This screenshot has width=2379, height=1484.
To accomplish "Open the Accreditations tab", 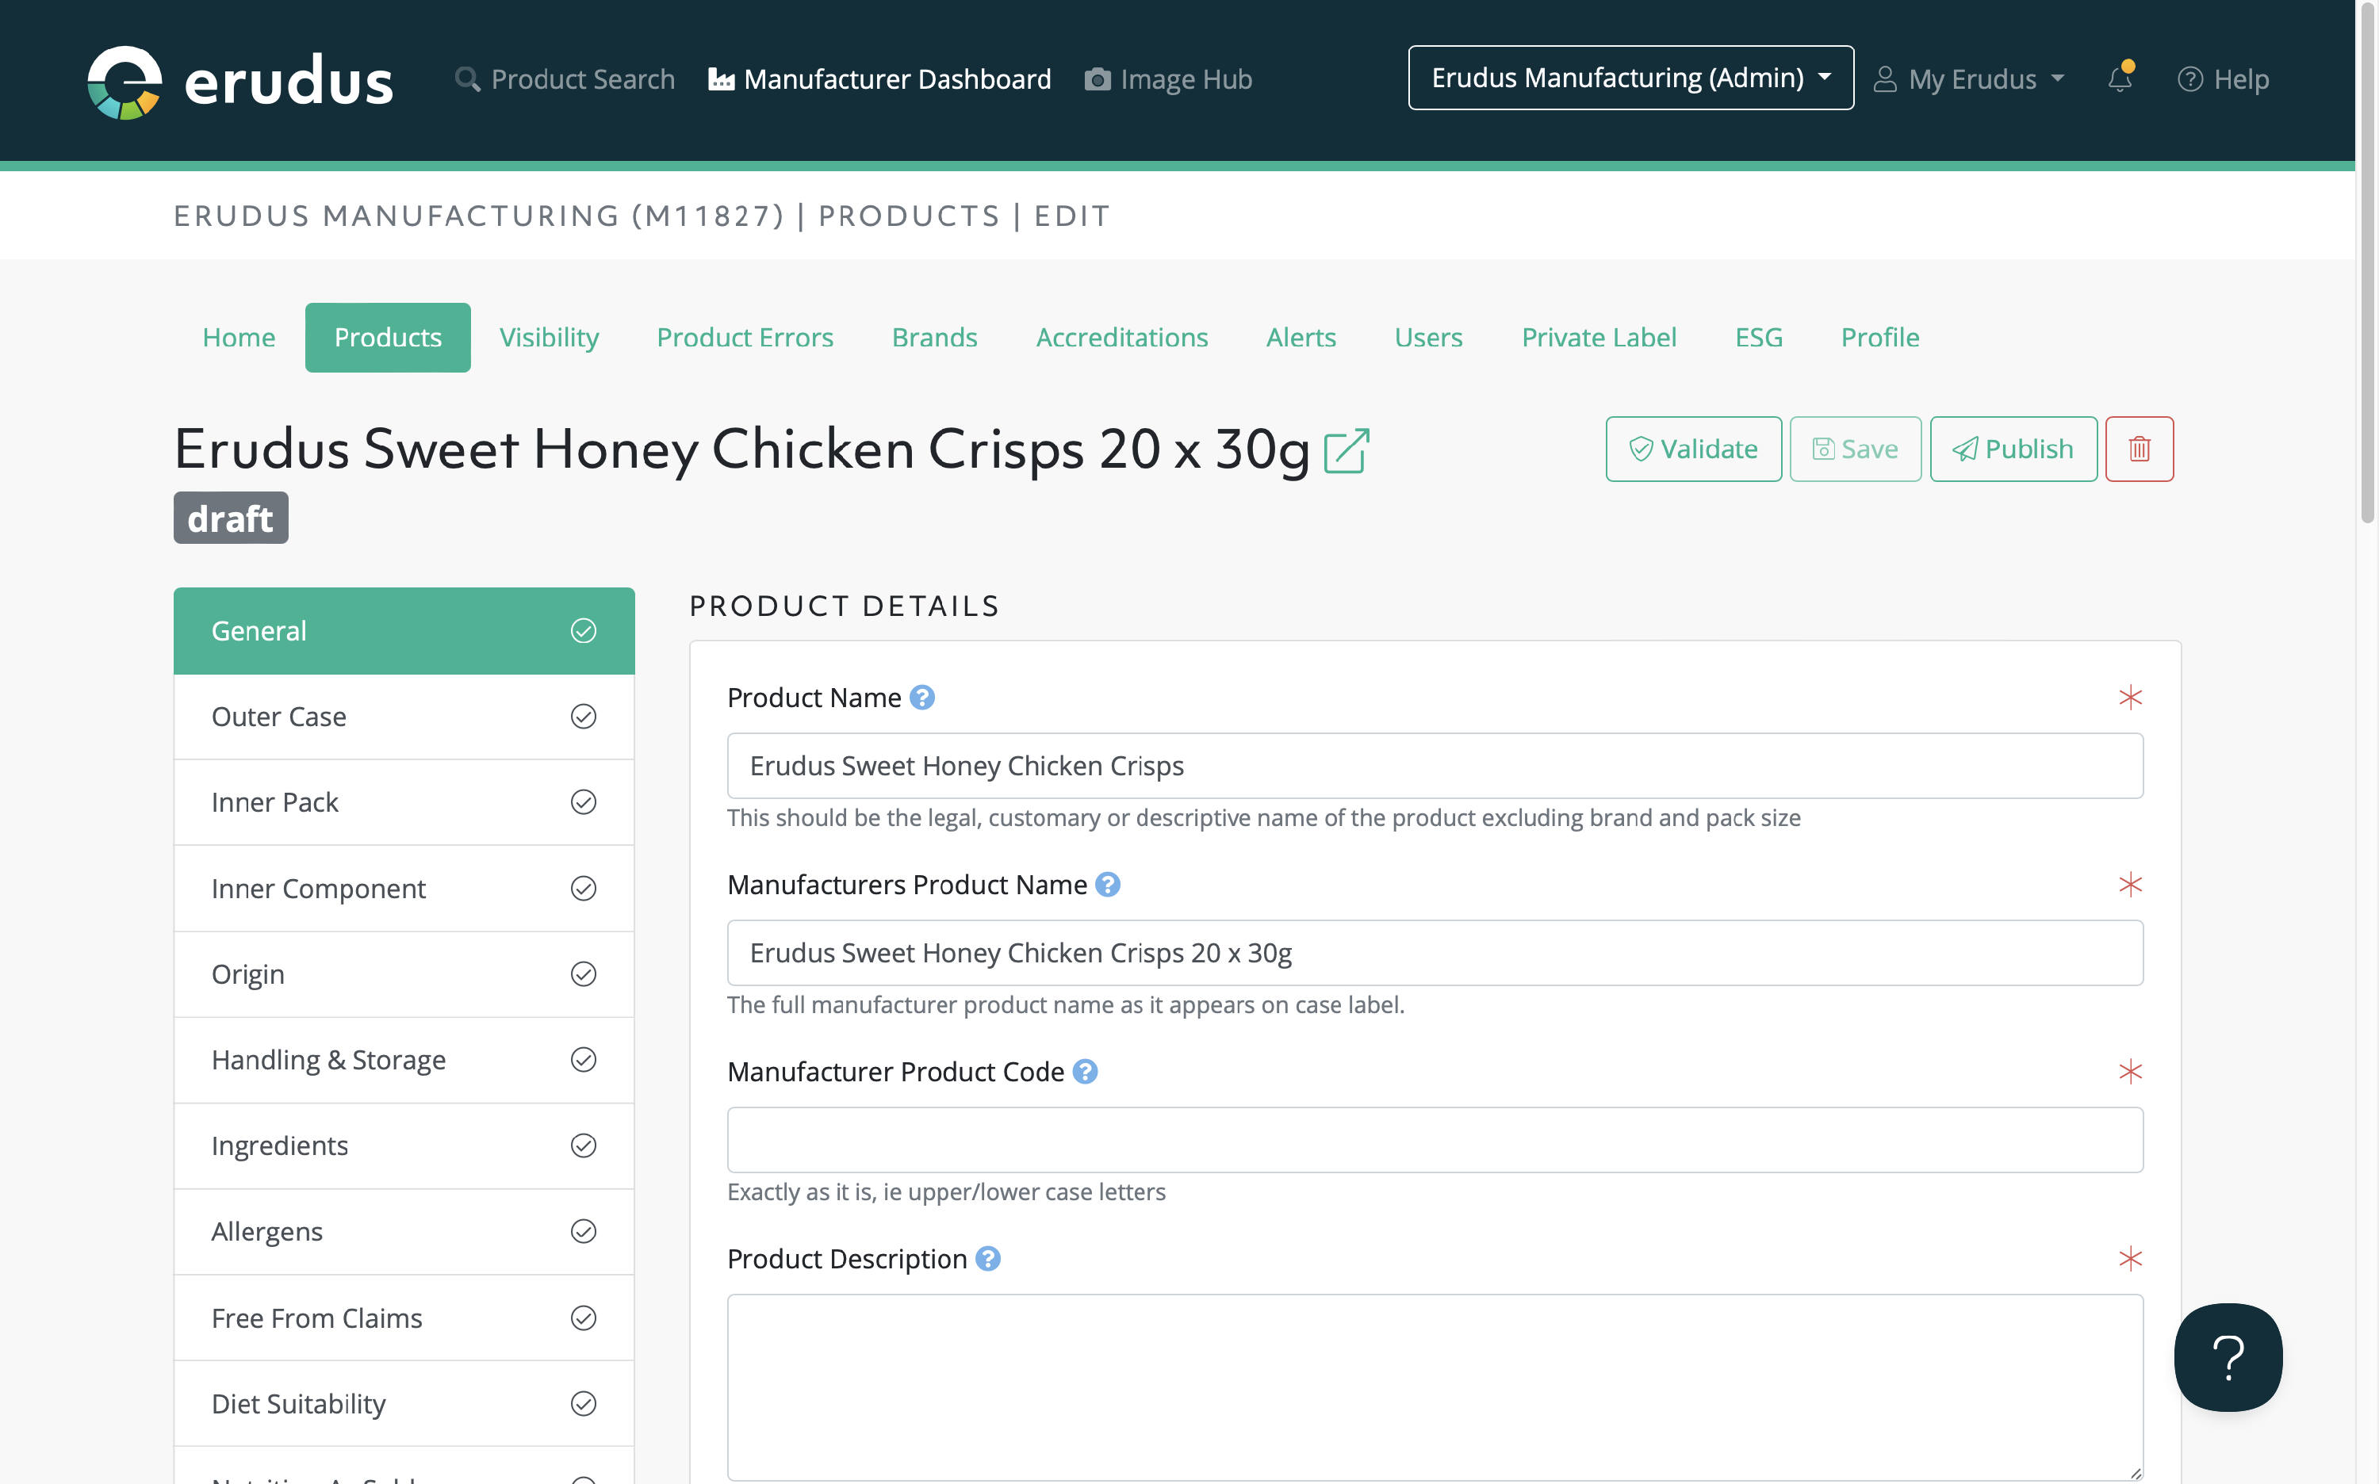I will click(x=1121, y=338).
